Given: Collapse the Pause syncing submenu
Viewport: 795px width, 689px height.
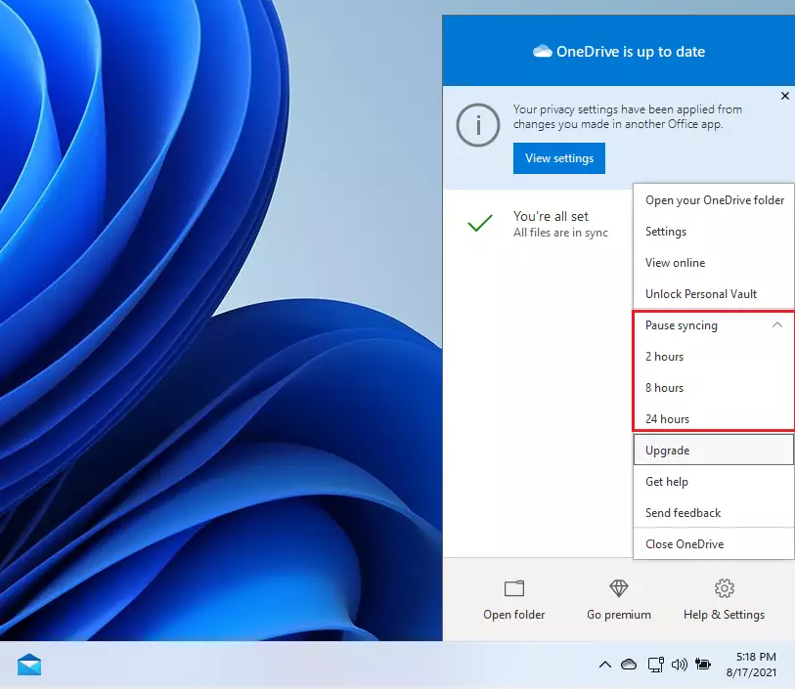Looking at the screenshot, I should tap(714, 325).
